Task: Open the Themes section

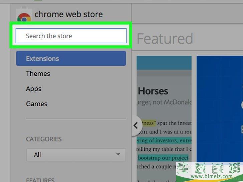Action: 38,74
